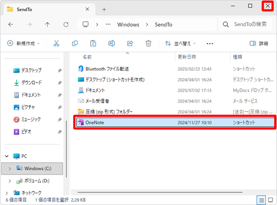Select the メール受信者 item
The height and width of the screenshot is (205, 277).
(176, 101)
